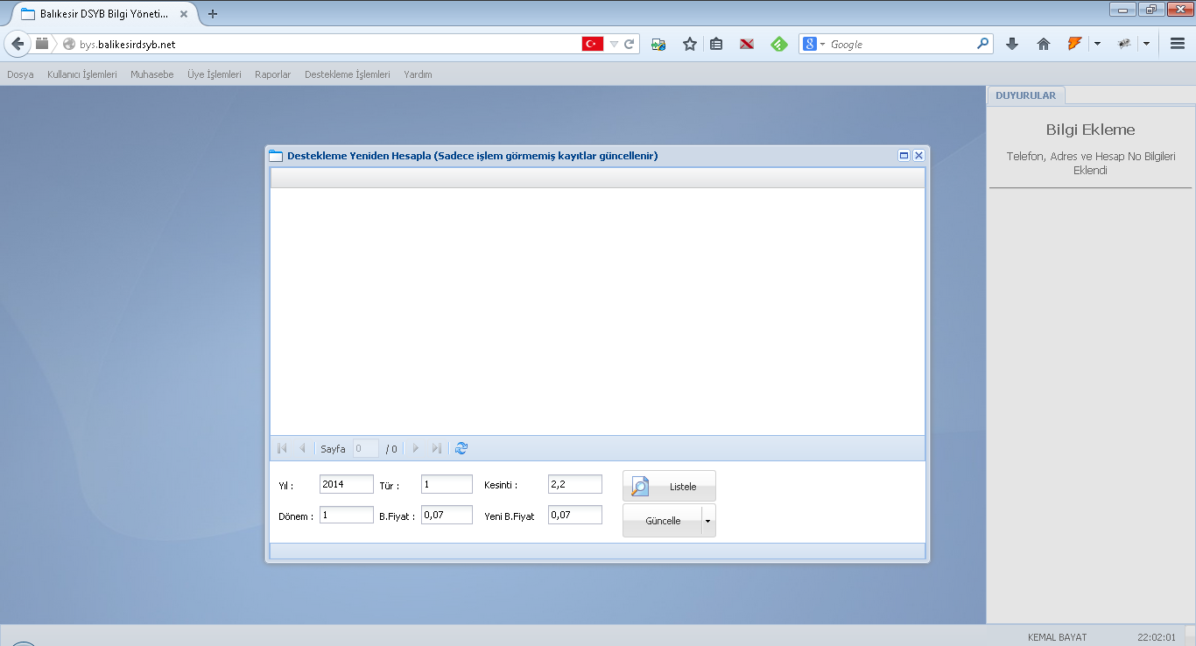Switch to the DUYURULAR tab
This screenshot has width=1196, height=646.
(x=1025, y=95)
